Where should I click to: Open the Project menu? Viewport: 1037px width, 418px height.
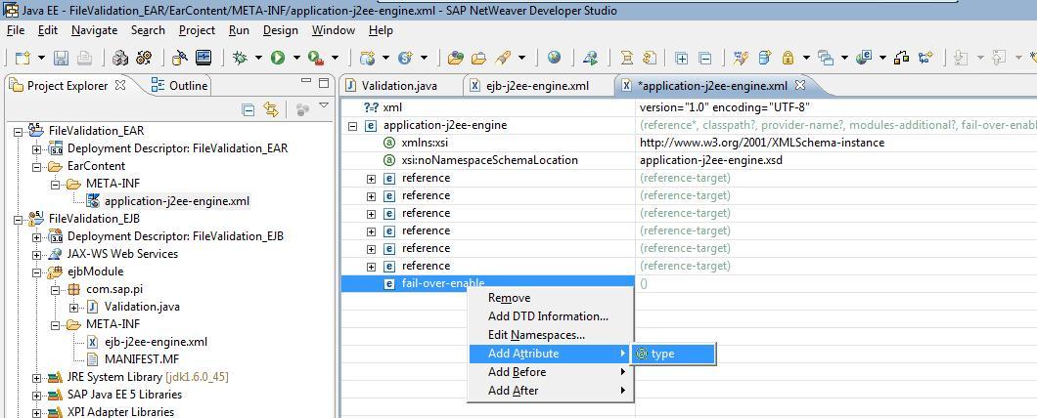tap(197, 30)
